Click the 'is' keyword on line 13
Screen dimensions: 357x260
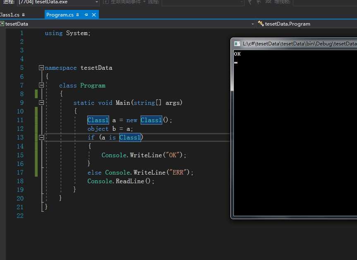pos(112,137)
